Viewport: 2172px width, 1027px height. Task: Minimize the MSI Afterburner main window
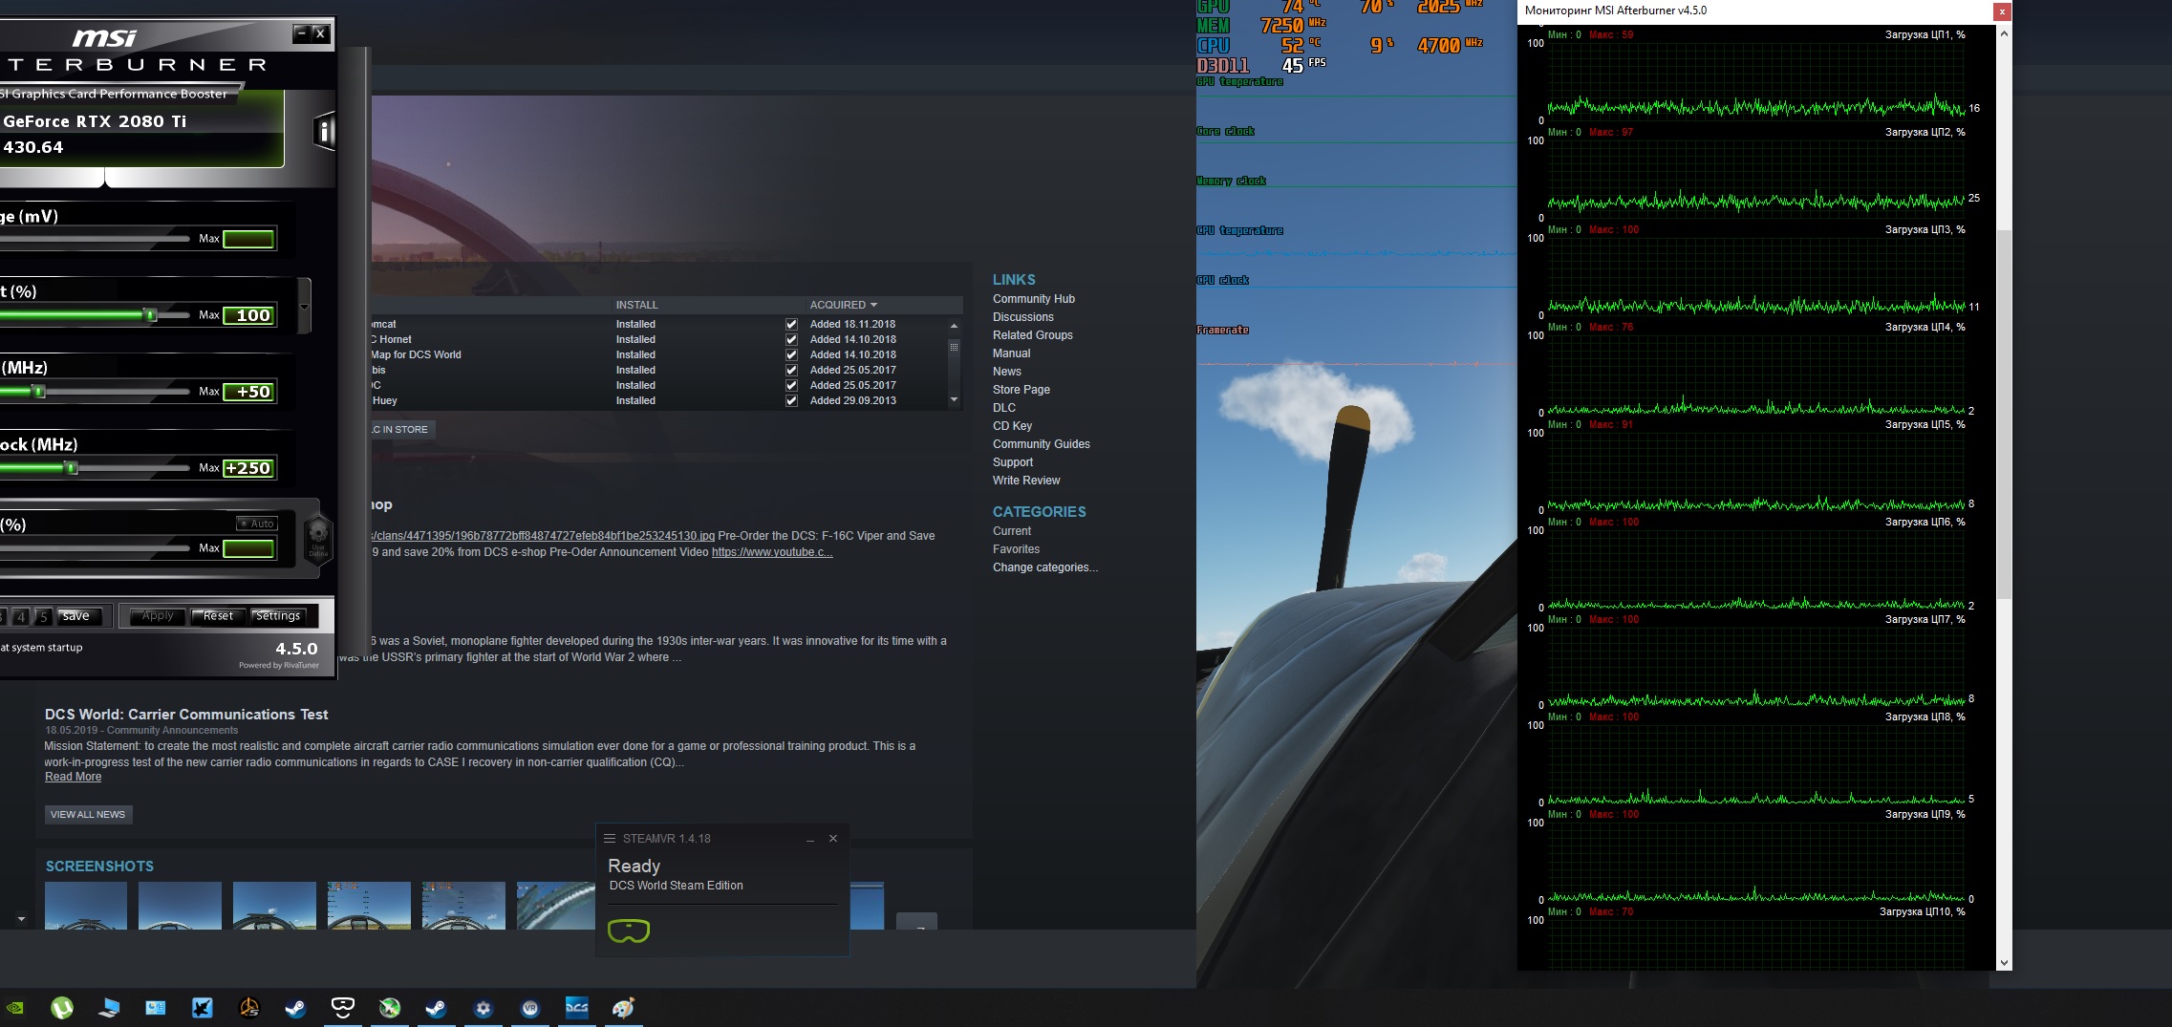click(302, 33)
